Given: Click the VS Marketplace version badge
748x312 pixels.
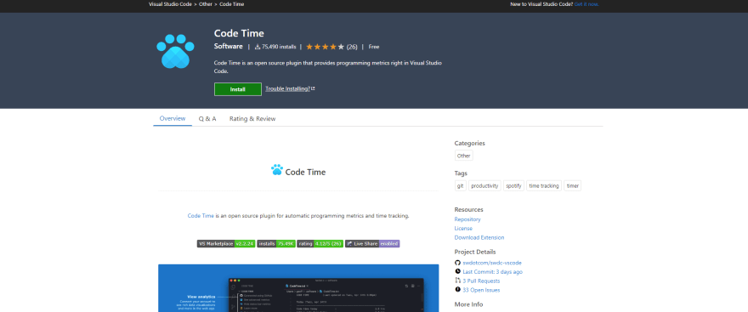Looking at the screenshot, I should click(226, 244).
